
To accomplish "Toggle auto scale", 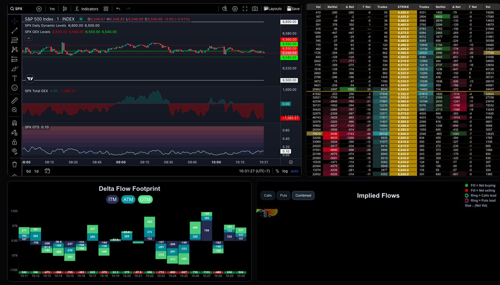I will click(x=295, y=171).
